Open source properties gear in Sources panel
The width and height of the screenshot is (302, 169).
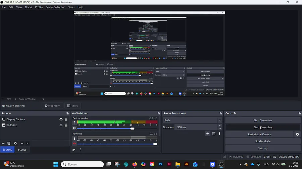(x=15, y=143)
